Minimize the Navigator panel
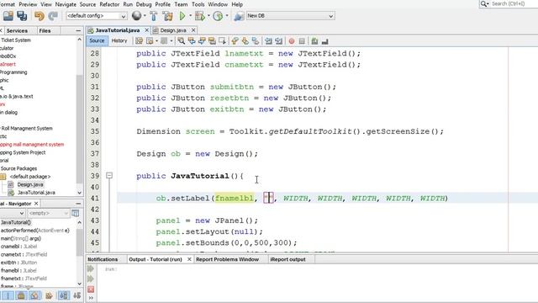The height and width of the screenshot is (303, 538). [78, 204]
